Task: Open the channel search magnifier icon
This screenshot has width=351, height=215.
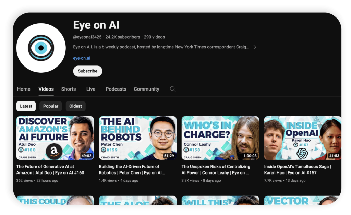Action: pos(173,89)
